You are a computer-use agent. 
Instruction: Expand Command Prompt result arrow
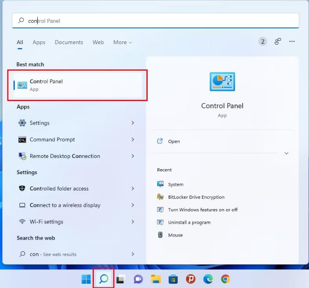132,139
